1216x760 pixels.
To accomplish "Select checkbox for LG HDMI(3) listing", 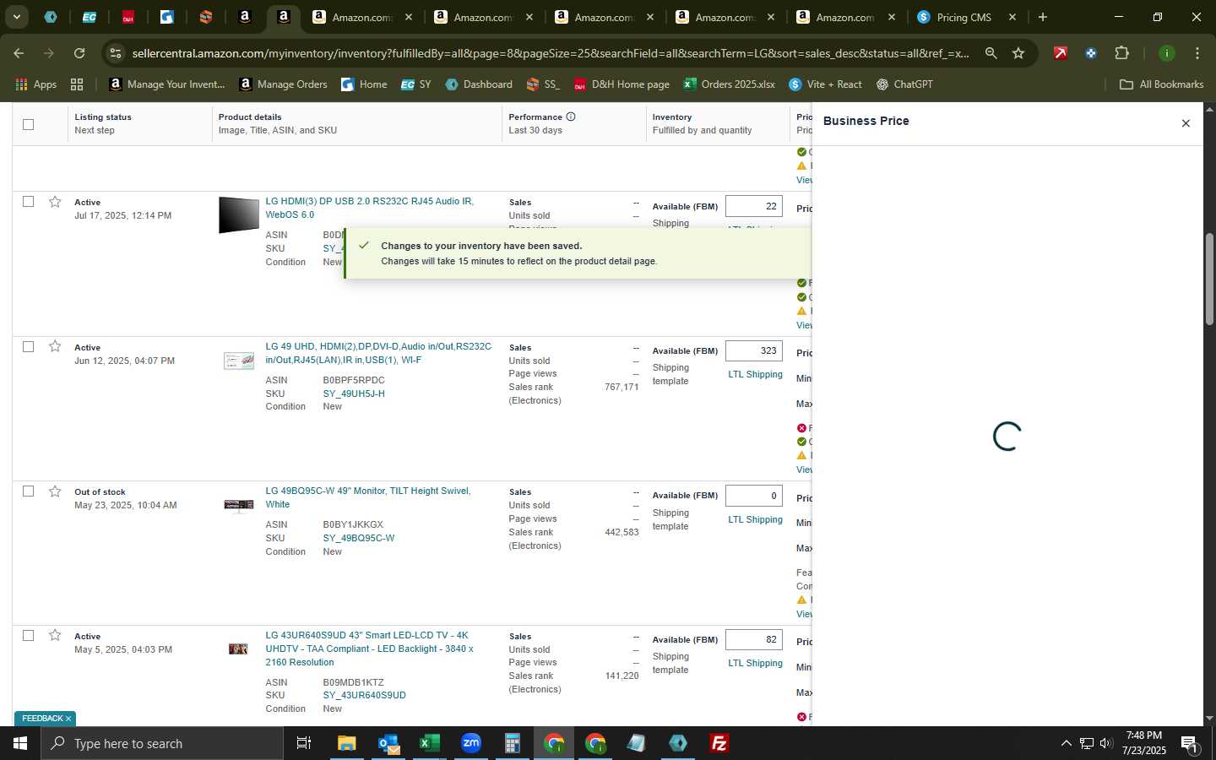I will 28,202.
